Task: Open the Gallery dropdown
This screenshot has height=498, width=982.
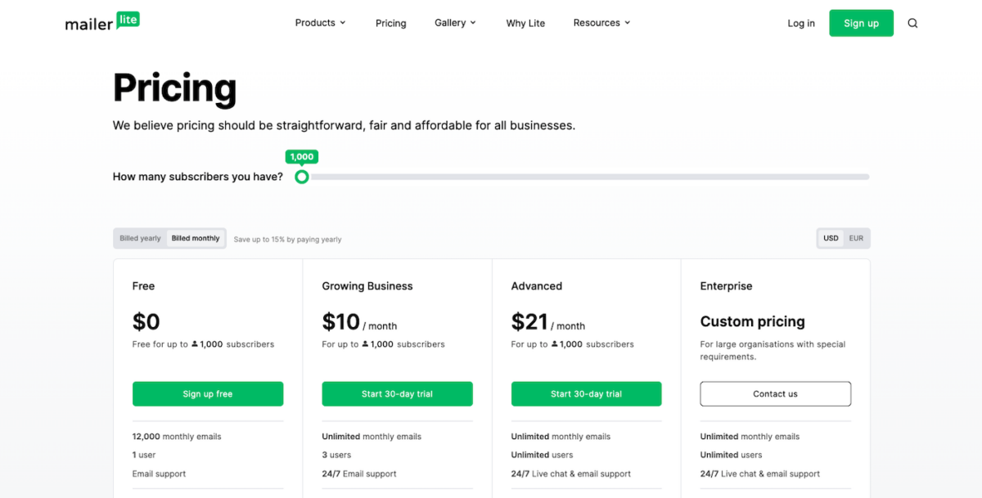Action: 455,23
